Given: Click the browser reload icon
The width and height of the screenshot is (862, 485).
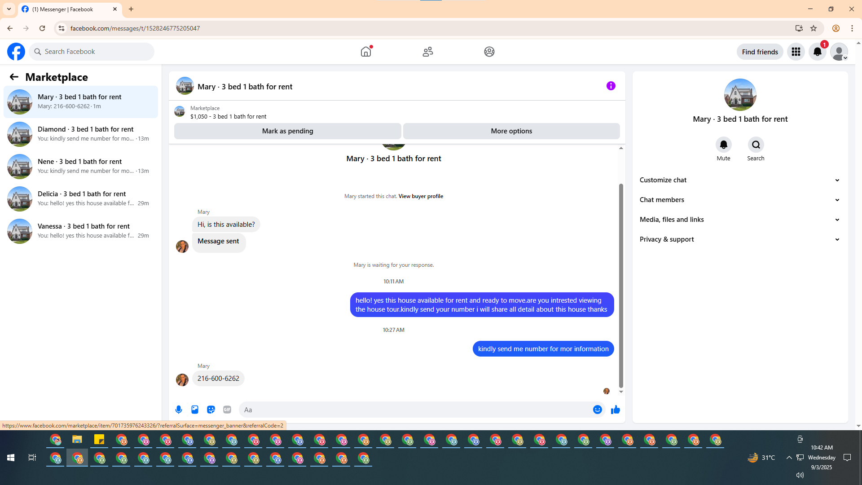Looking at the screenshot, I should click(x=42, y=28).
